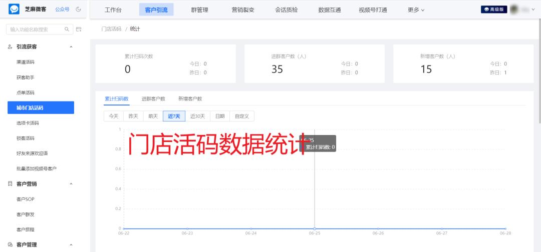Open the 更多 dropdown menu
Image resolution: width=541 pixels, height=252 pixels.
coord(416,10)
